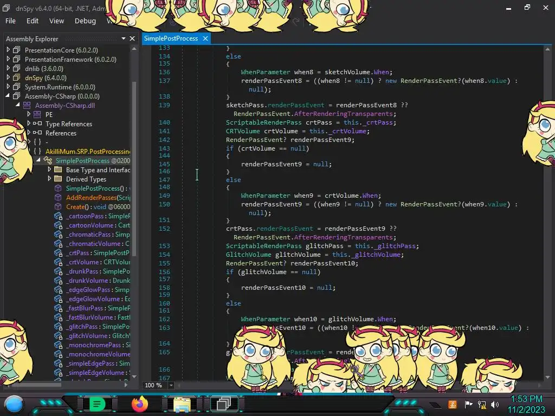Close the SimplePostProcess tab
555x416 pixels.
(x=205, y=38)
